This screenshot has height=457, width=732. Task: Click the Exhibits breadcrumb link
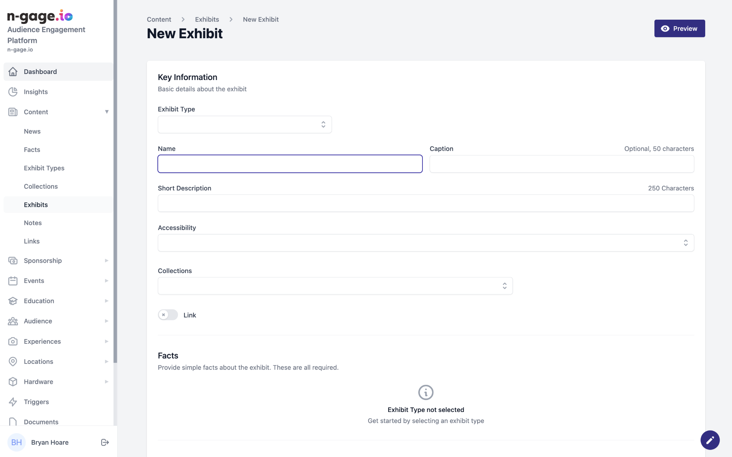pyautogui.click(x=207, y=19)
